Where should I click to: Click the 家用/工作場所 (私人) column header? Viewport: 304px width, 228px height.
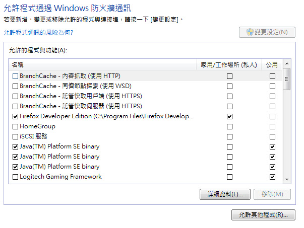229,64
